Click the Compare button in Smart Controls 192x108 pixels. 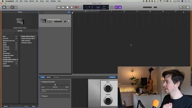[x=56, y=77]
